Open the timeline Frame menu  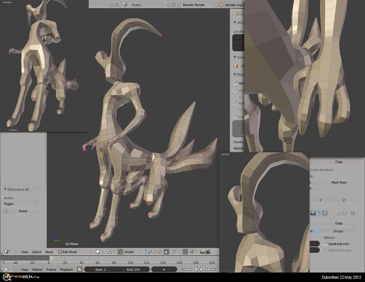51,270
